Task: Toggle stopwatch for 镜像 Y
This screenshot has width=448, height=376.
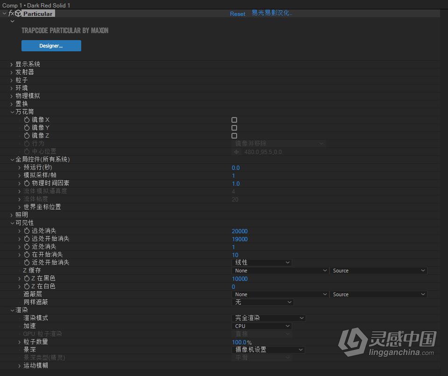Action: tap(27, 128)
